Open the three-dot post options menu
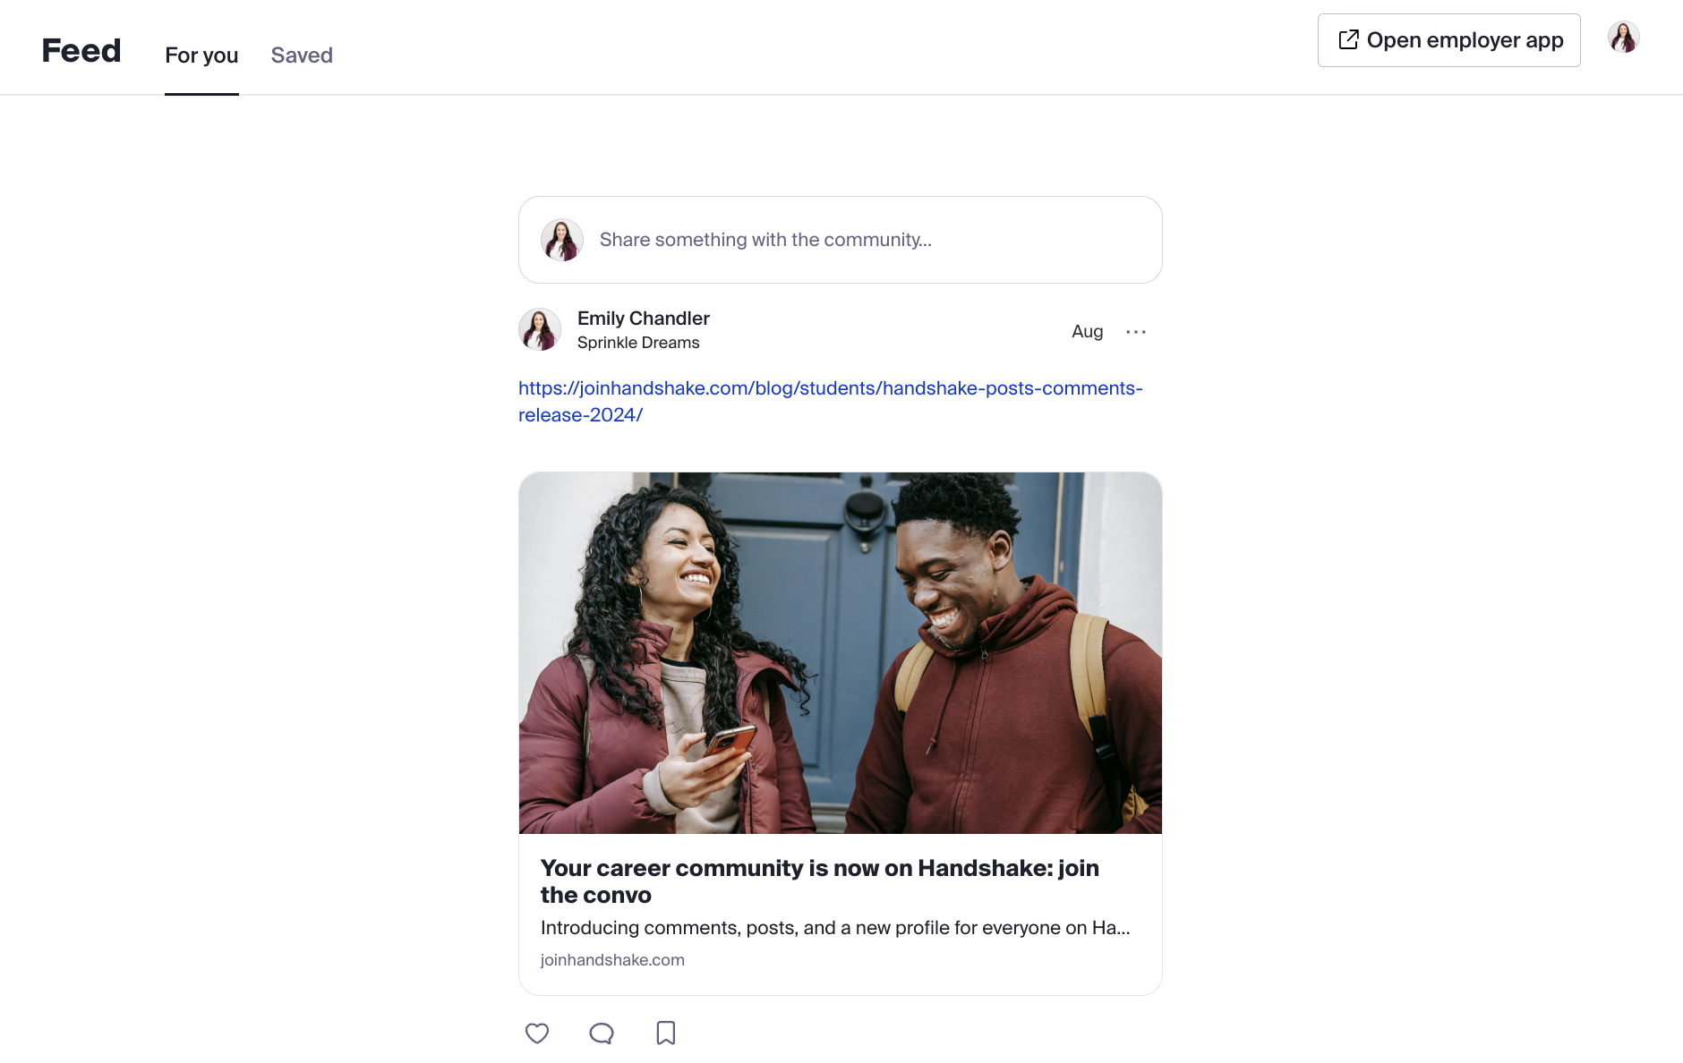 coord(1135,332)
